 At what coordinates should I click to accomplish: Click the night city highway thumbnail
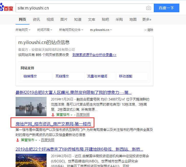31,160
